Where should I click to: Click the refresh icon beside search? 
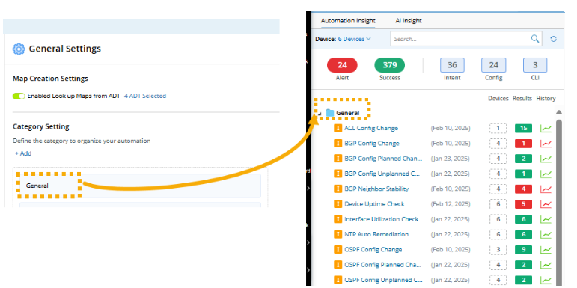tap(554, 39)
